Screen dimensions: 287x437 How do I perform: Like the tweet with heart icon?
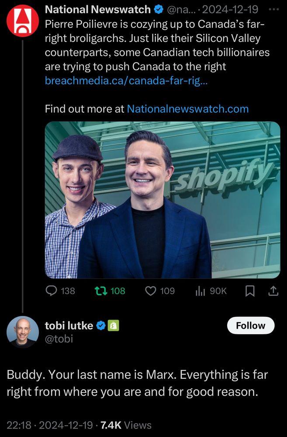click(x=151, y=291)
